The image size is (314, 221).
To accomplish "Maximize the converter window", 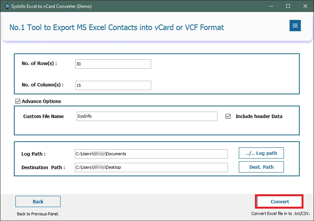I will tap(288, 6).
